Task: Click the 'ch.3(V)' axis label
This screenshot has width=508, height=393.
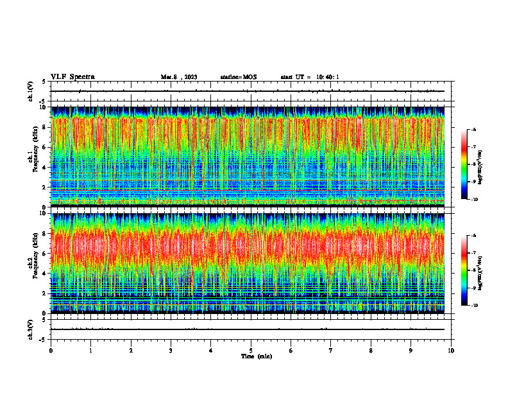Action: point(30,329)
